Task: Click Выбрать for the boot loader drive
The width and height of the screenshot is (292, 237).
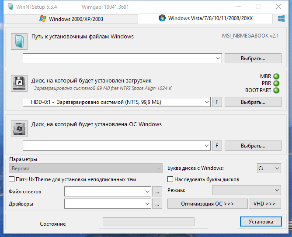Action: coord(253,102)
